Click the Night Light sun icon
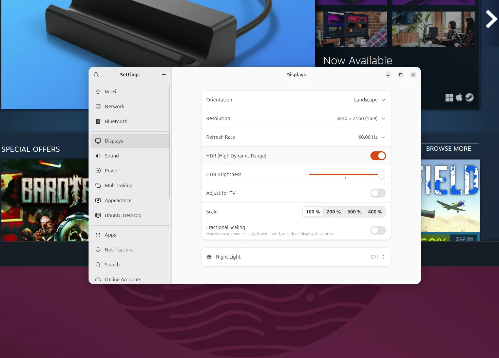 (209, 257)
